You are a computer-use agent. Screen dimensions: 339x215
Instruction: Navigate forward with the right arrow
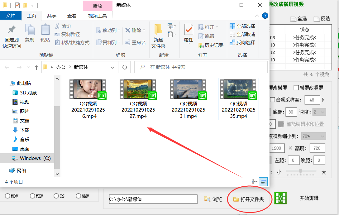(19, 68)
